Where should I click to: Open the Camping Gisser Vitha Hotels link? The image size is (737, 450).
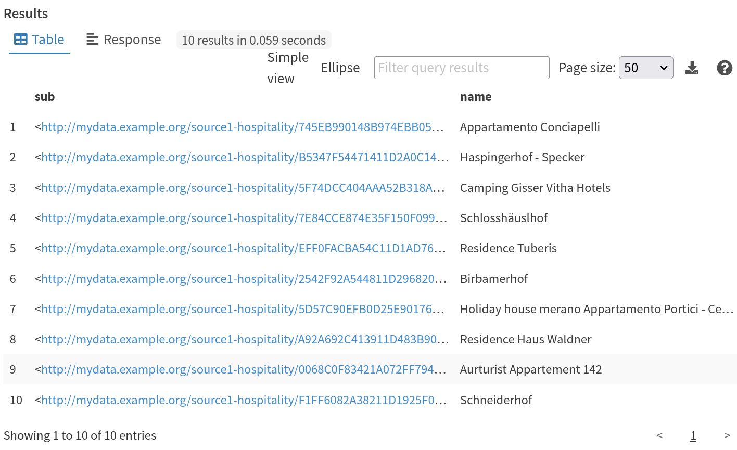tap(242, 188)
